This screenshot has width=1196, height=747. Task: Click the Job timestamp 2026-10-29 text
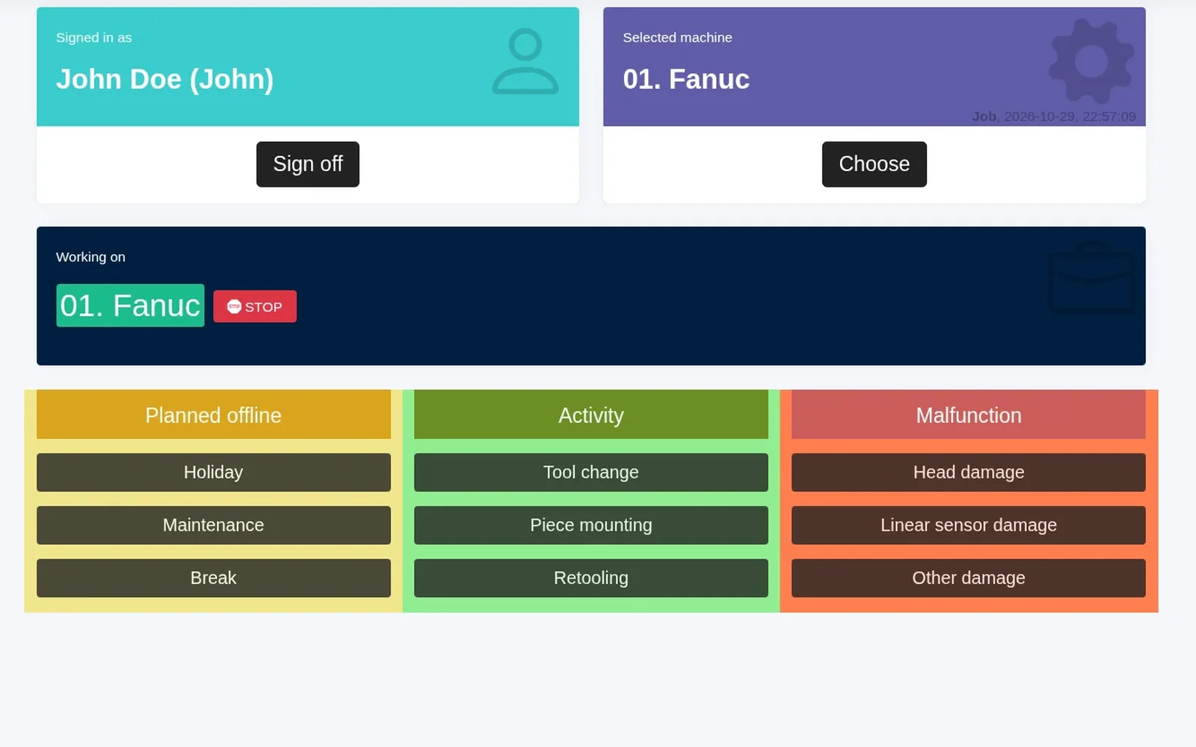click(x=1054, y=117)
